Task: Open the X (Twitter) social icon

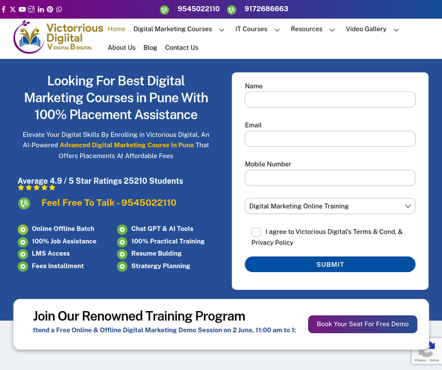Action: point(13,9)
